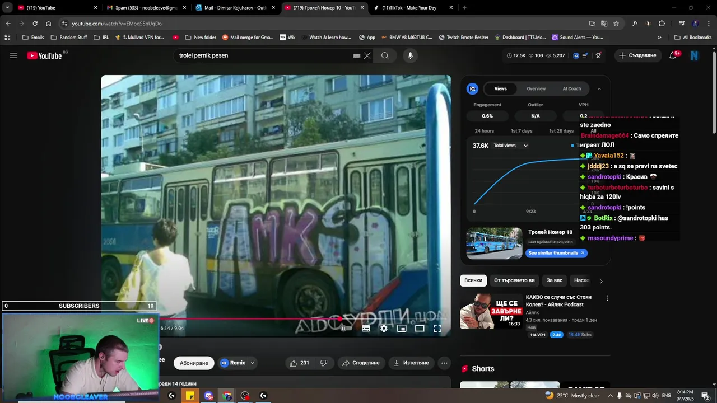Bookmark this page with the star icon

point(616,24)
